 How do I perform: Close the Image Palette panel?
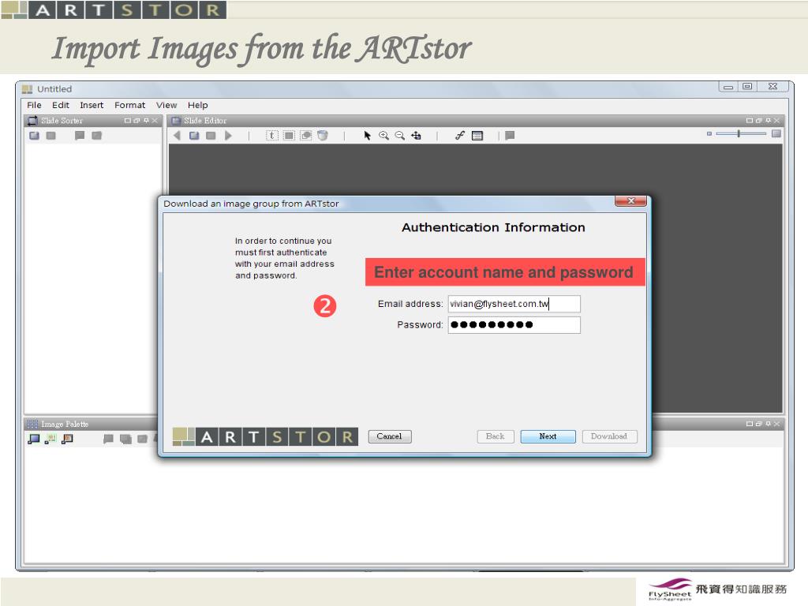tap(776, 424)
